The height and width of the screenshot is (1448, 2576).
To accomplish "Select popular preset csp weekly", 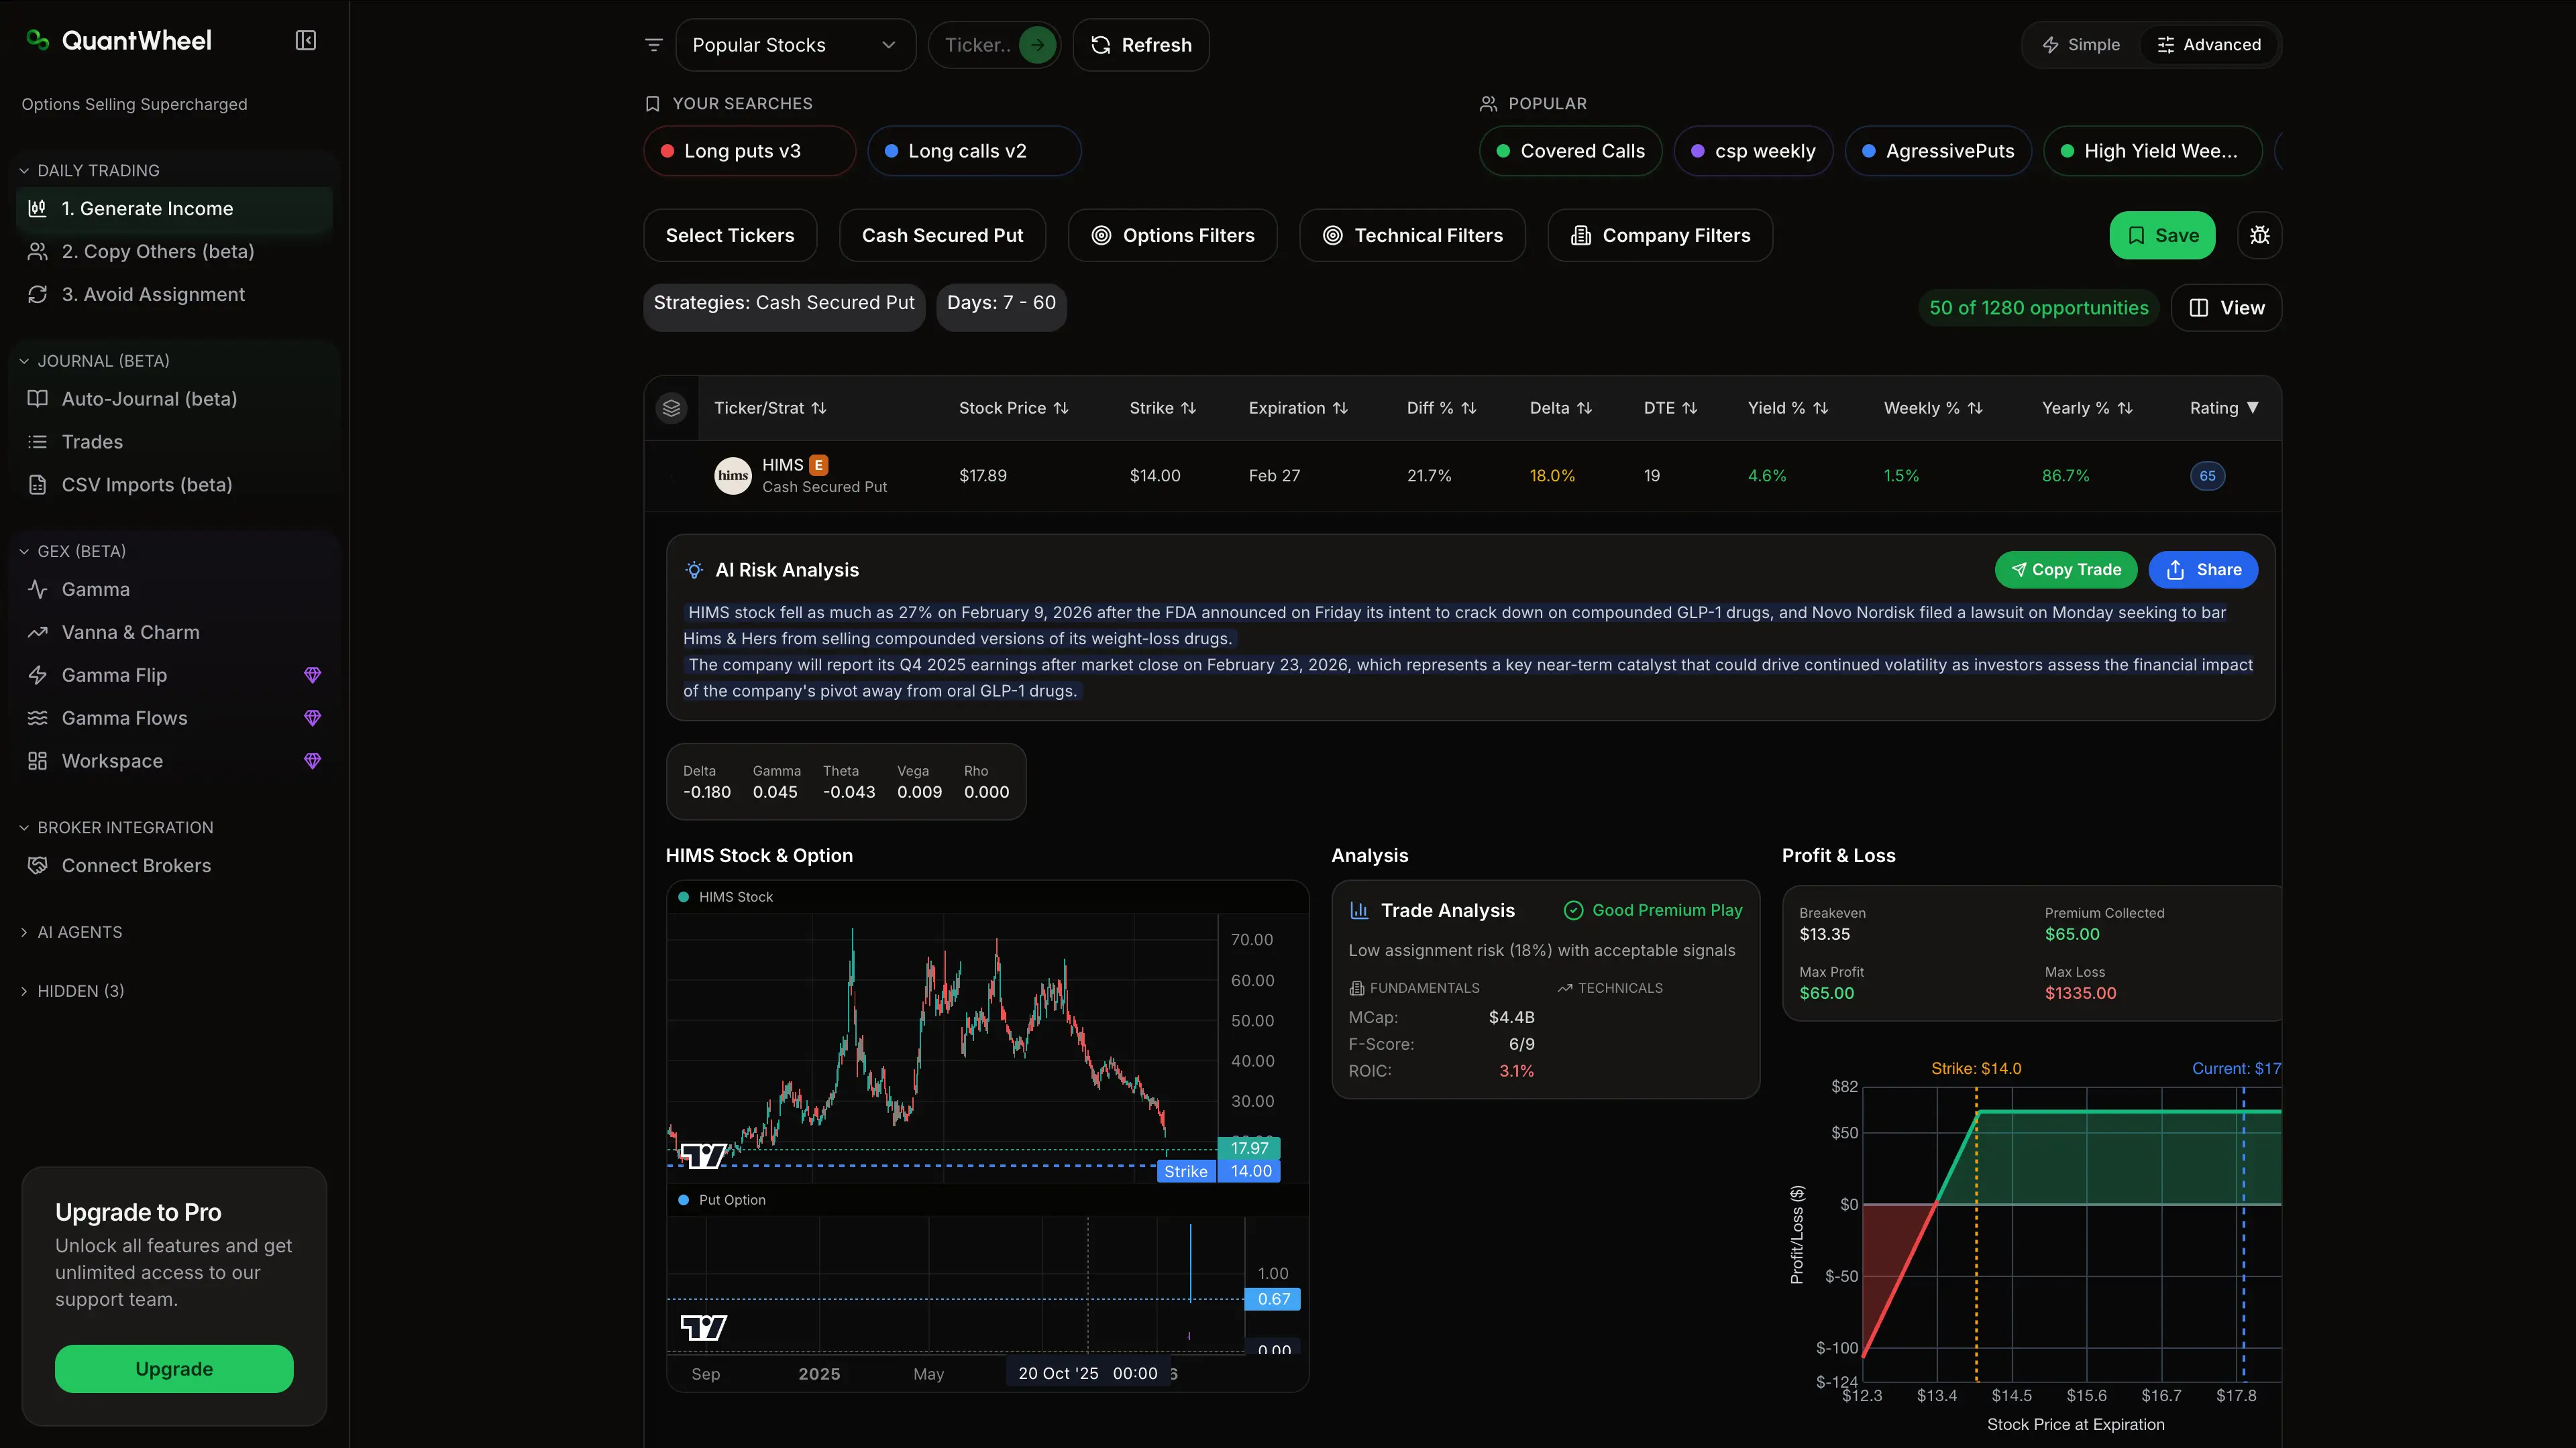I will [1753, 151].
